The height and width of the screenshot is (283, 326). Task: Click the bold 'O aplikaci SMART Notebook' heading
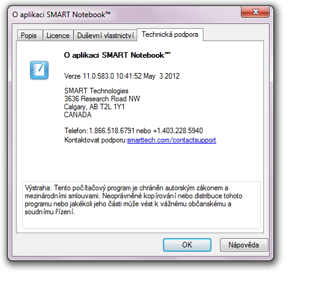(x=117, y=55)
